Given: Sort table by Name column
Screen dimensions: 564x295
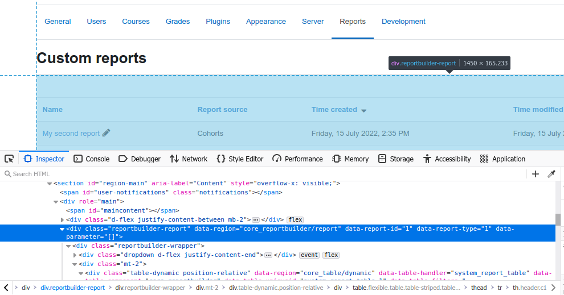Looking at the screenshot, I should (x=52, y=110).
